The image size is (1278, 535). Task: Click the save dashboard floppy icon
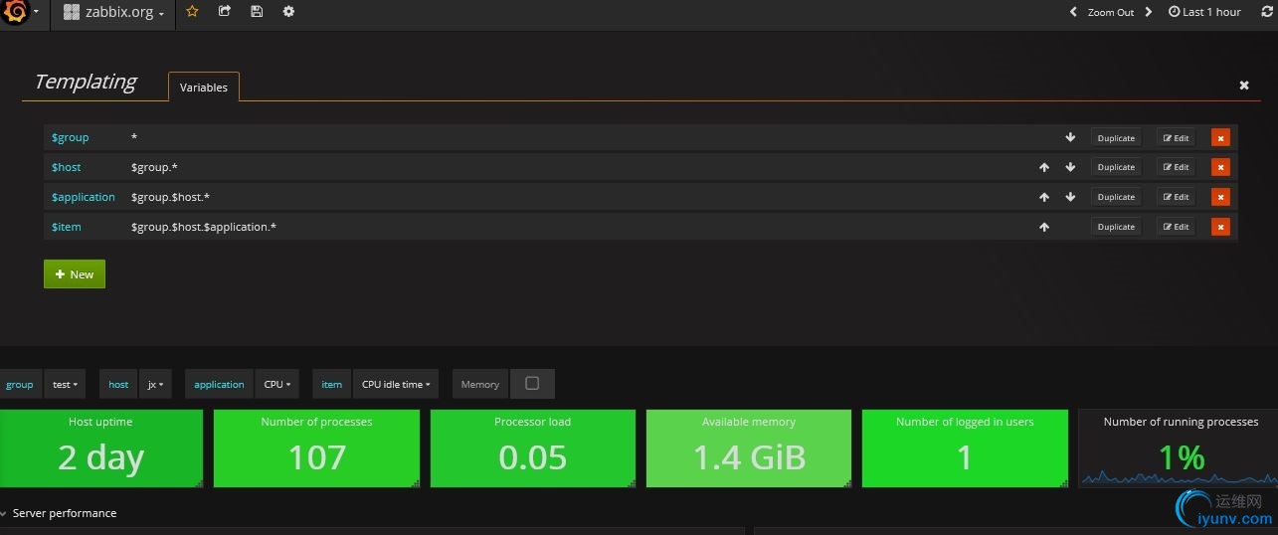click(257, 12)
